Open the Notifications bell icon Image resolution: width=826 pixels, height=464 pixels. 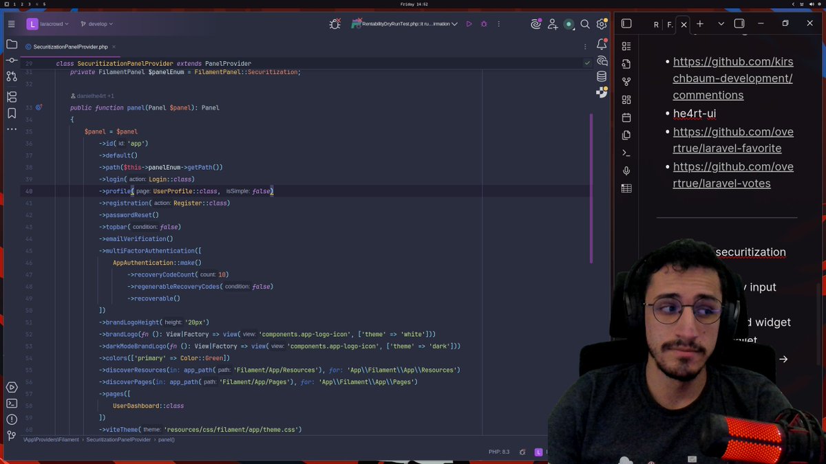tap(602, 45)
